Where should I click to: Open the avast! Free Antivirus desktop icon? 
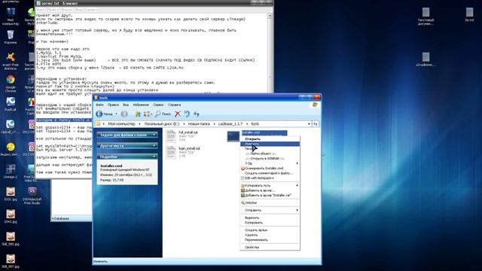[x=11, y=61]
